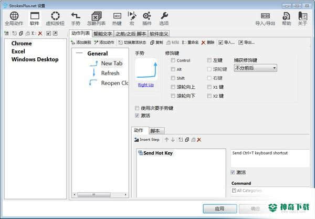Switch to the 智能文字 tab
The width and height of the screenshot is (315, 219).
point(103,34)
